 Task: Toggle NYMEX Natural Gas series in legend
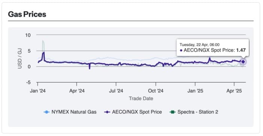point(70,112)
